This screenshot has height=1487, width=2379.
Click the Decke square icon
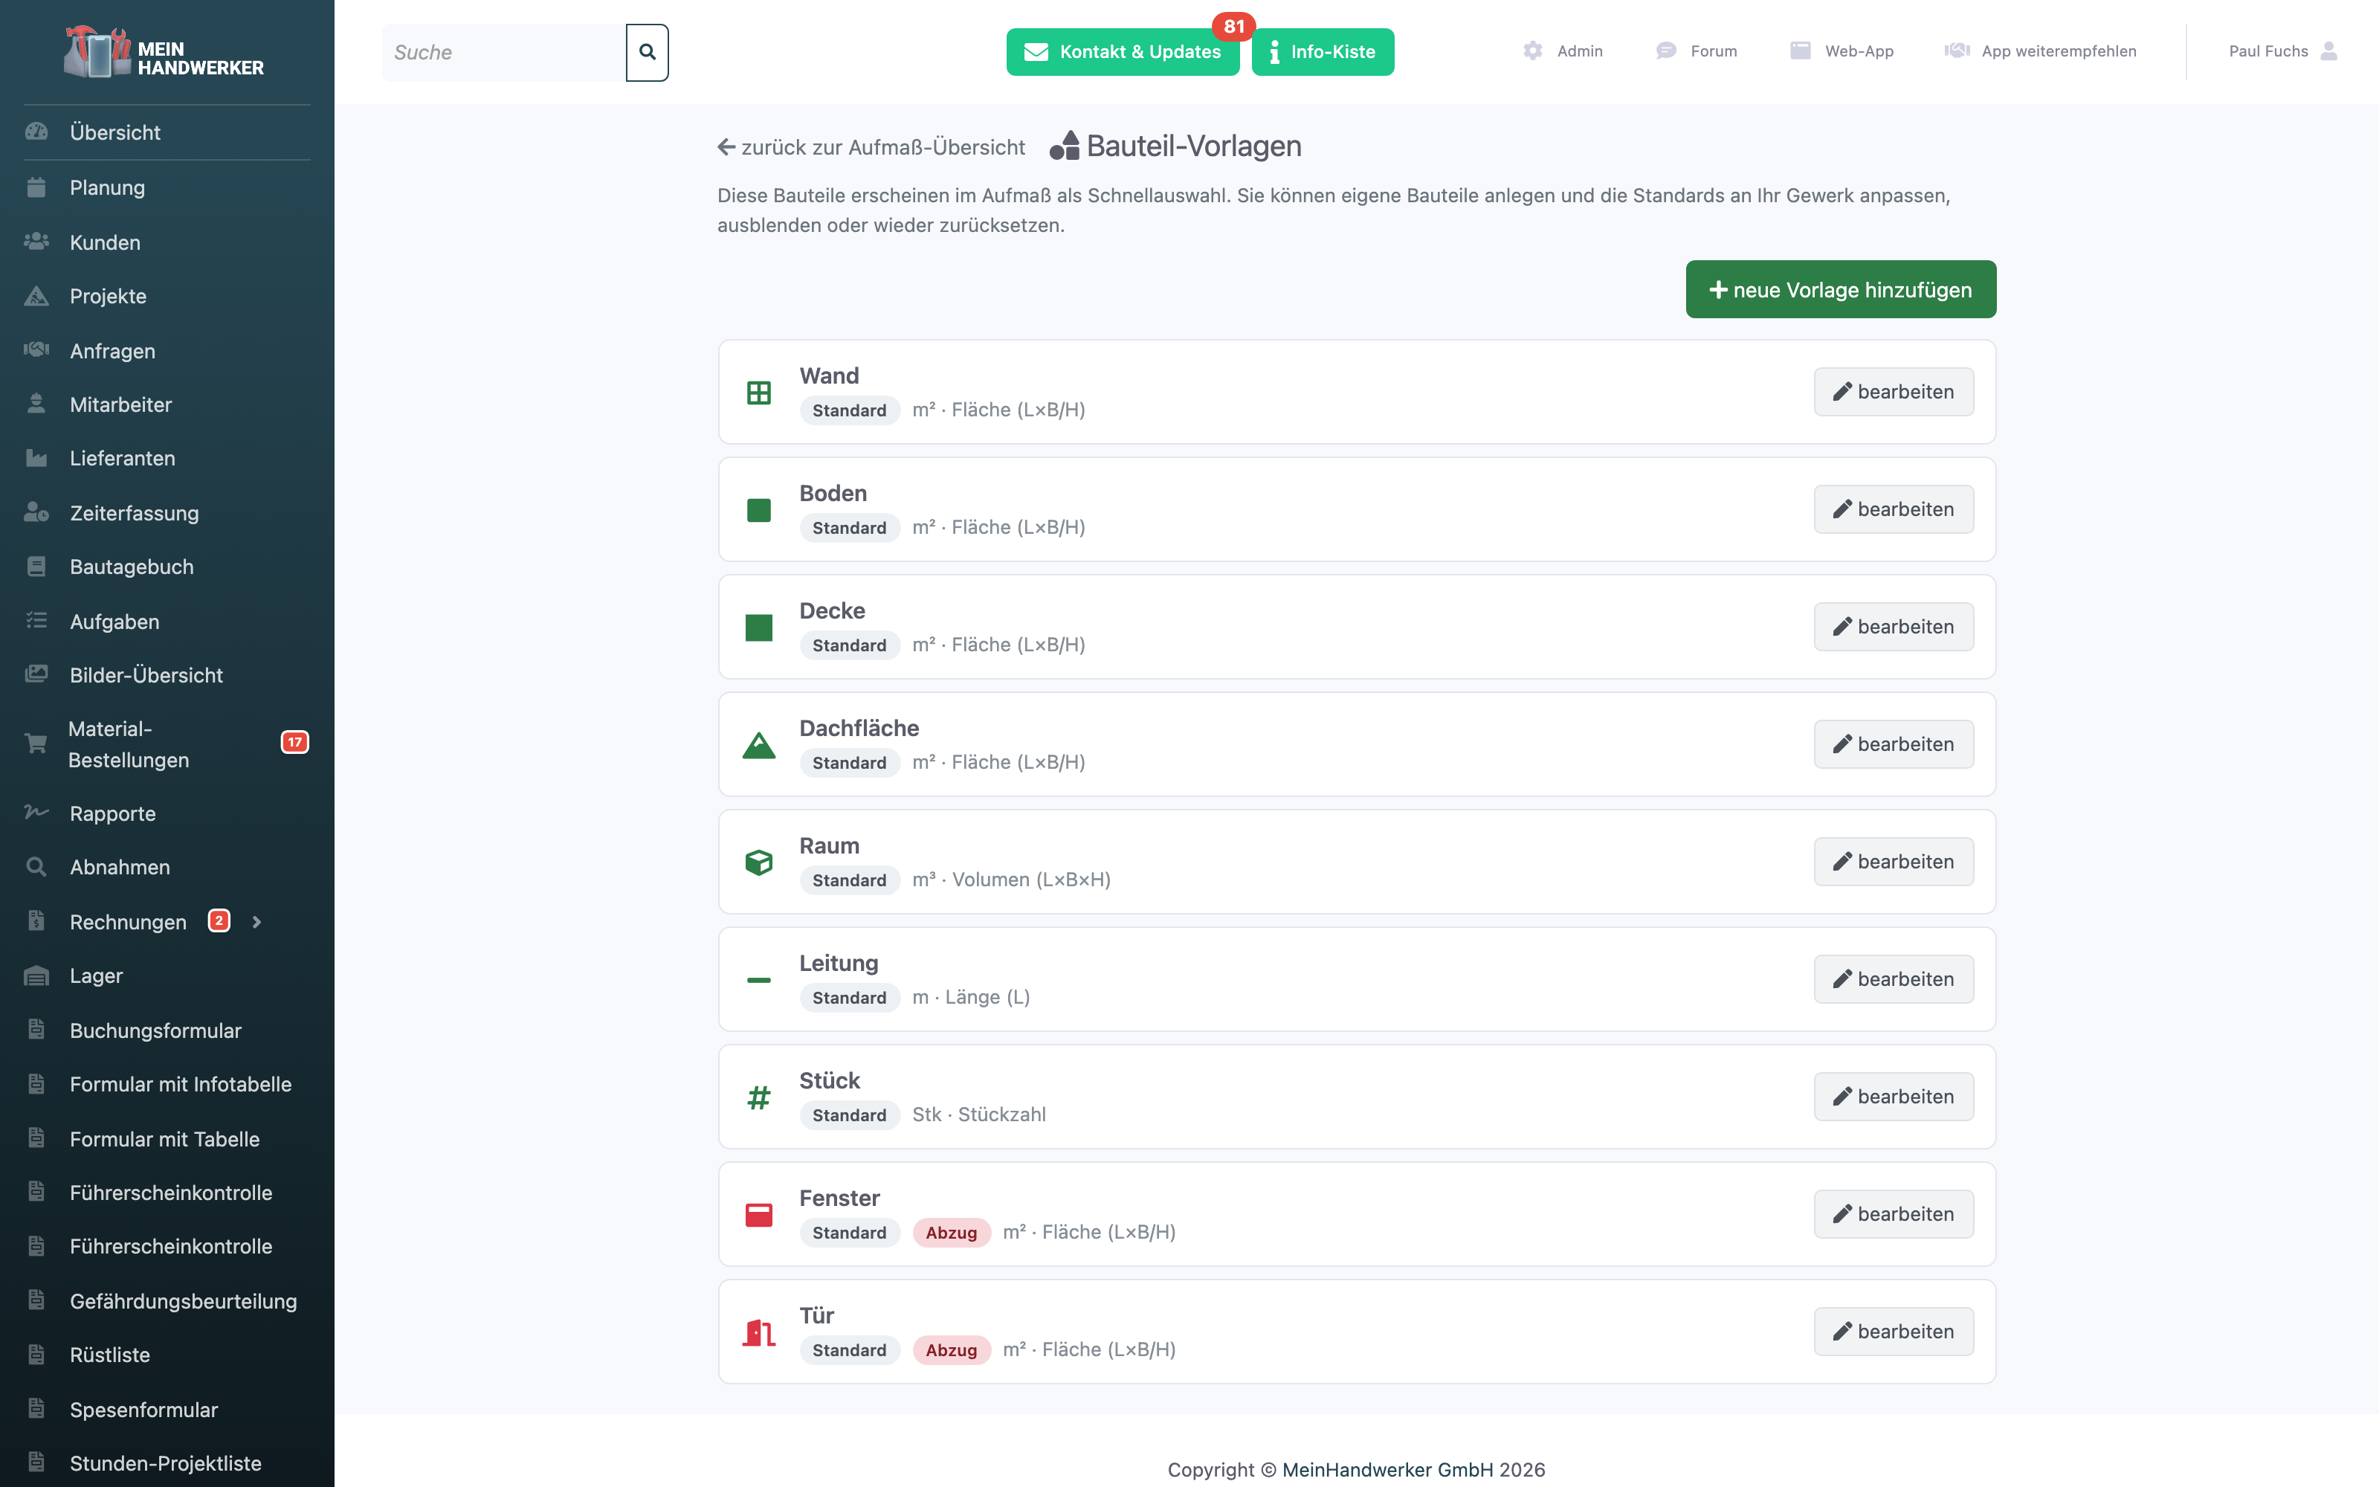(759, 628)
